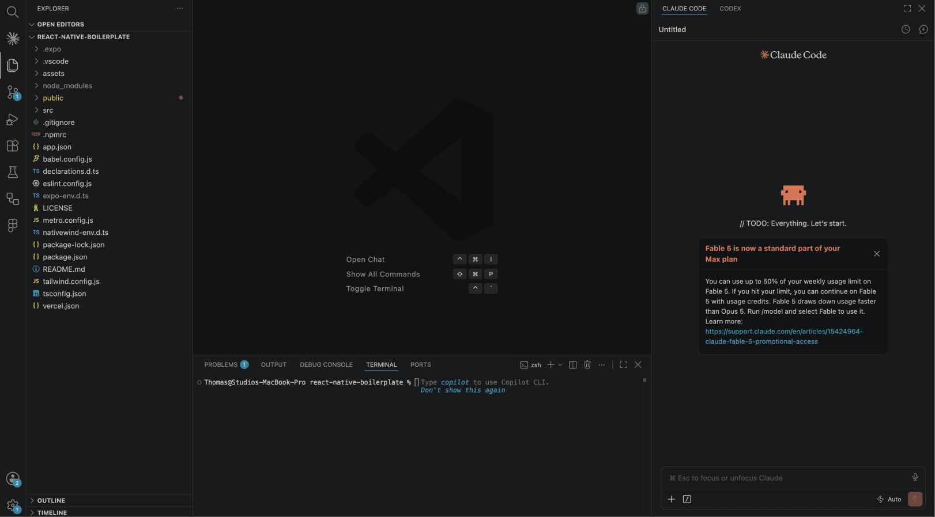
Task: Split the terminal
Action: point(573,365)
